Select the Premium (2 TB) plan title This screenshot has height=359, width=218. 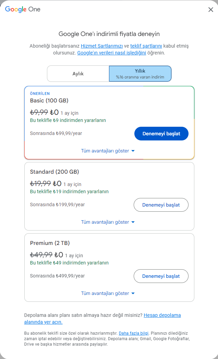(50, 243)
